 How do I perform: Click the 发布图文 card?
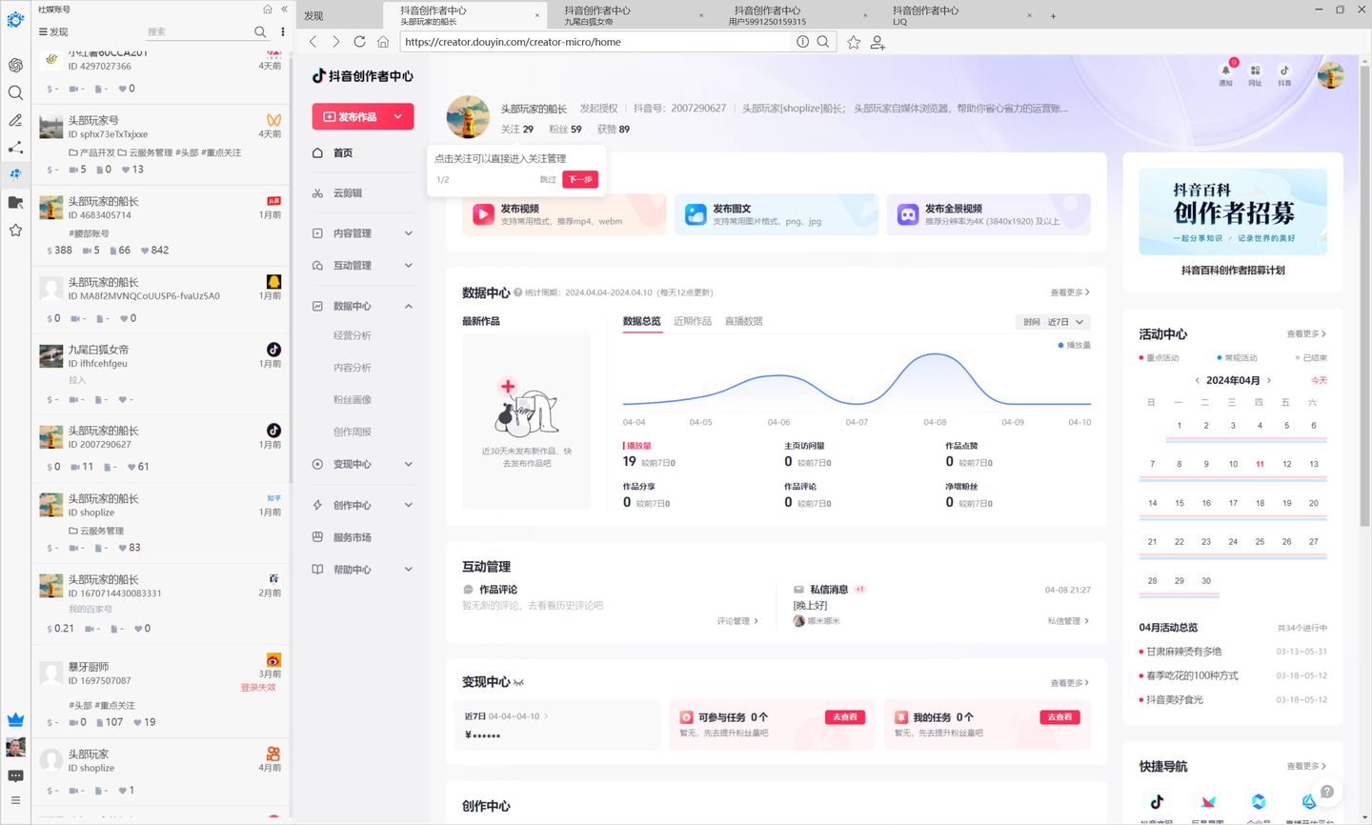777,214
